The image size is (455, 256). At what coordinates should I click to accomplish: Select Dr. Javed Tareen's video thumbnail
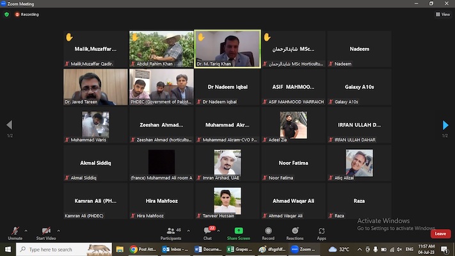coord(95,86)
